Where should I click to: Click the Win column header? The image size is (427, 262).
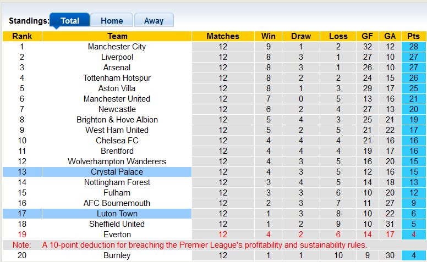coord(268,36)
